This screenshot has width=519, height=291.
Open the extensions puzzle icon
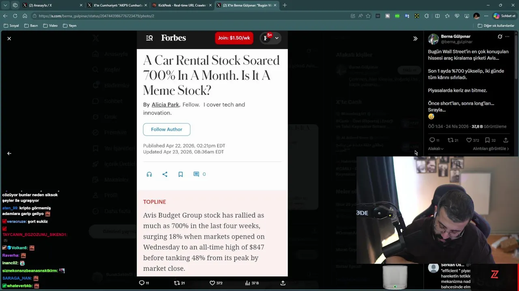tap(427, 16)
